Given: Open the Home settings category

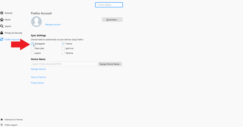Looking at the screenshot, I should 8,20.
